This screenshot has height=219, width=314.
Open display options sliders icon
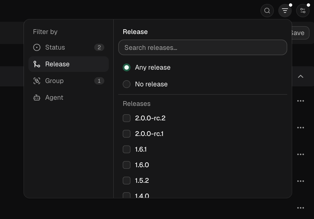pyautogui.click(x=303, y=11)
